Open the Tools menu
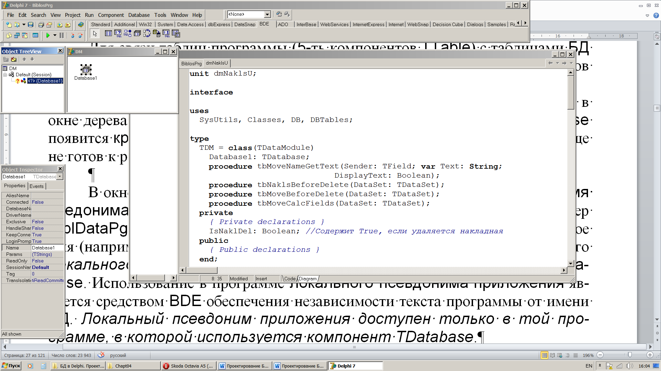 (160, 15)
